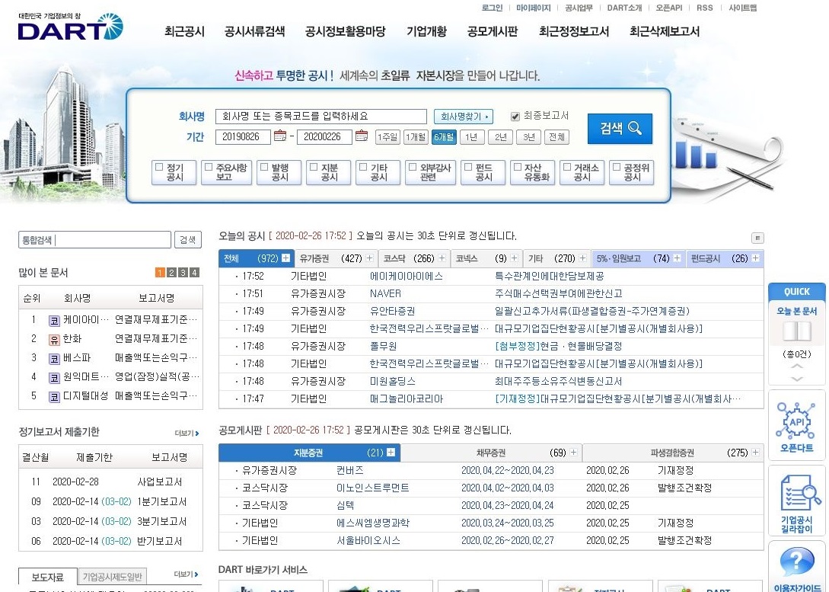
Task: Open the start date calendar picker
Action: [280, 136]
